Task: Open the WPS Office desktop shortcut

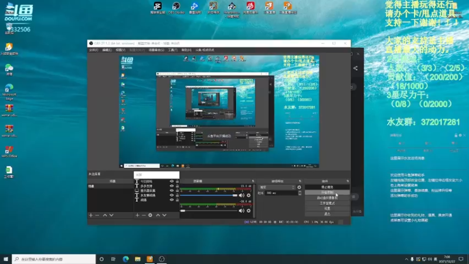Action: click(x=9, y=152)
